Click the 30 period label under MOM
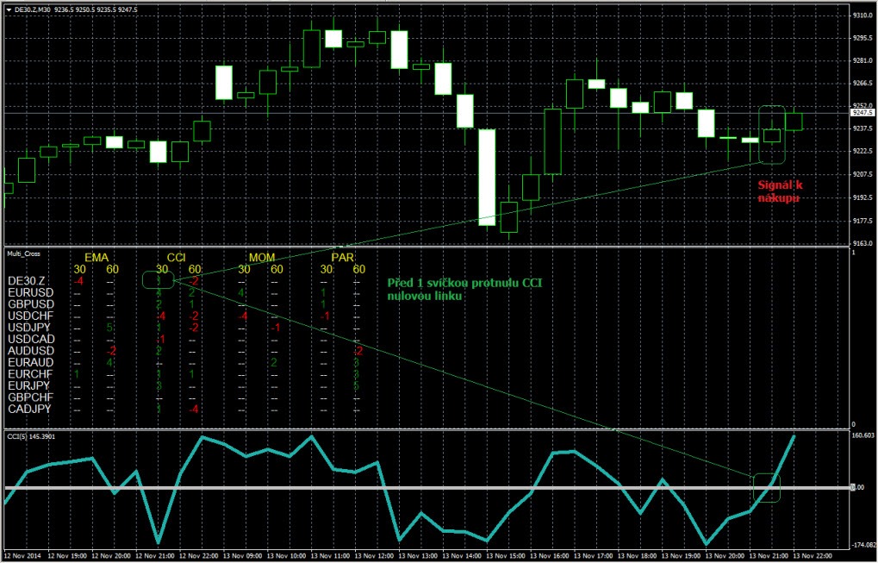Viewport: 878px width, 563px height. (244, 270)
